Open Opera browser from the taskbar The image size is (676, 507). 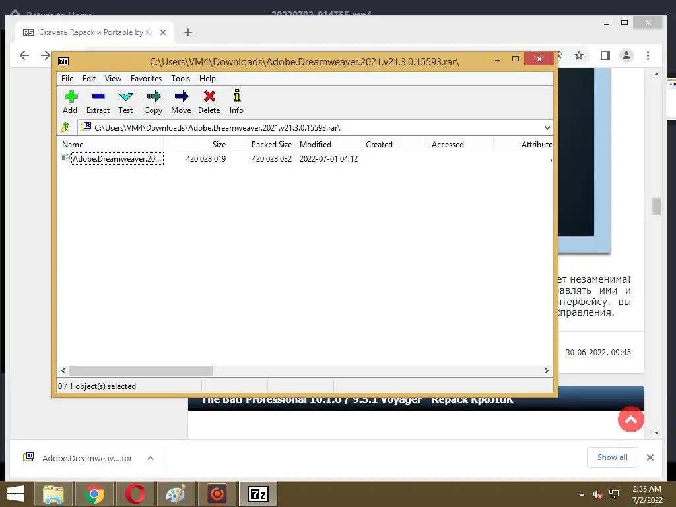135,494
